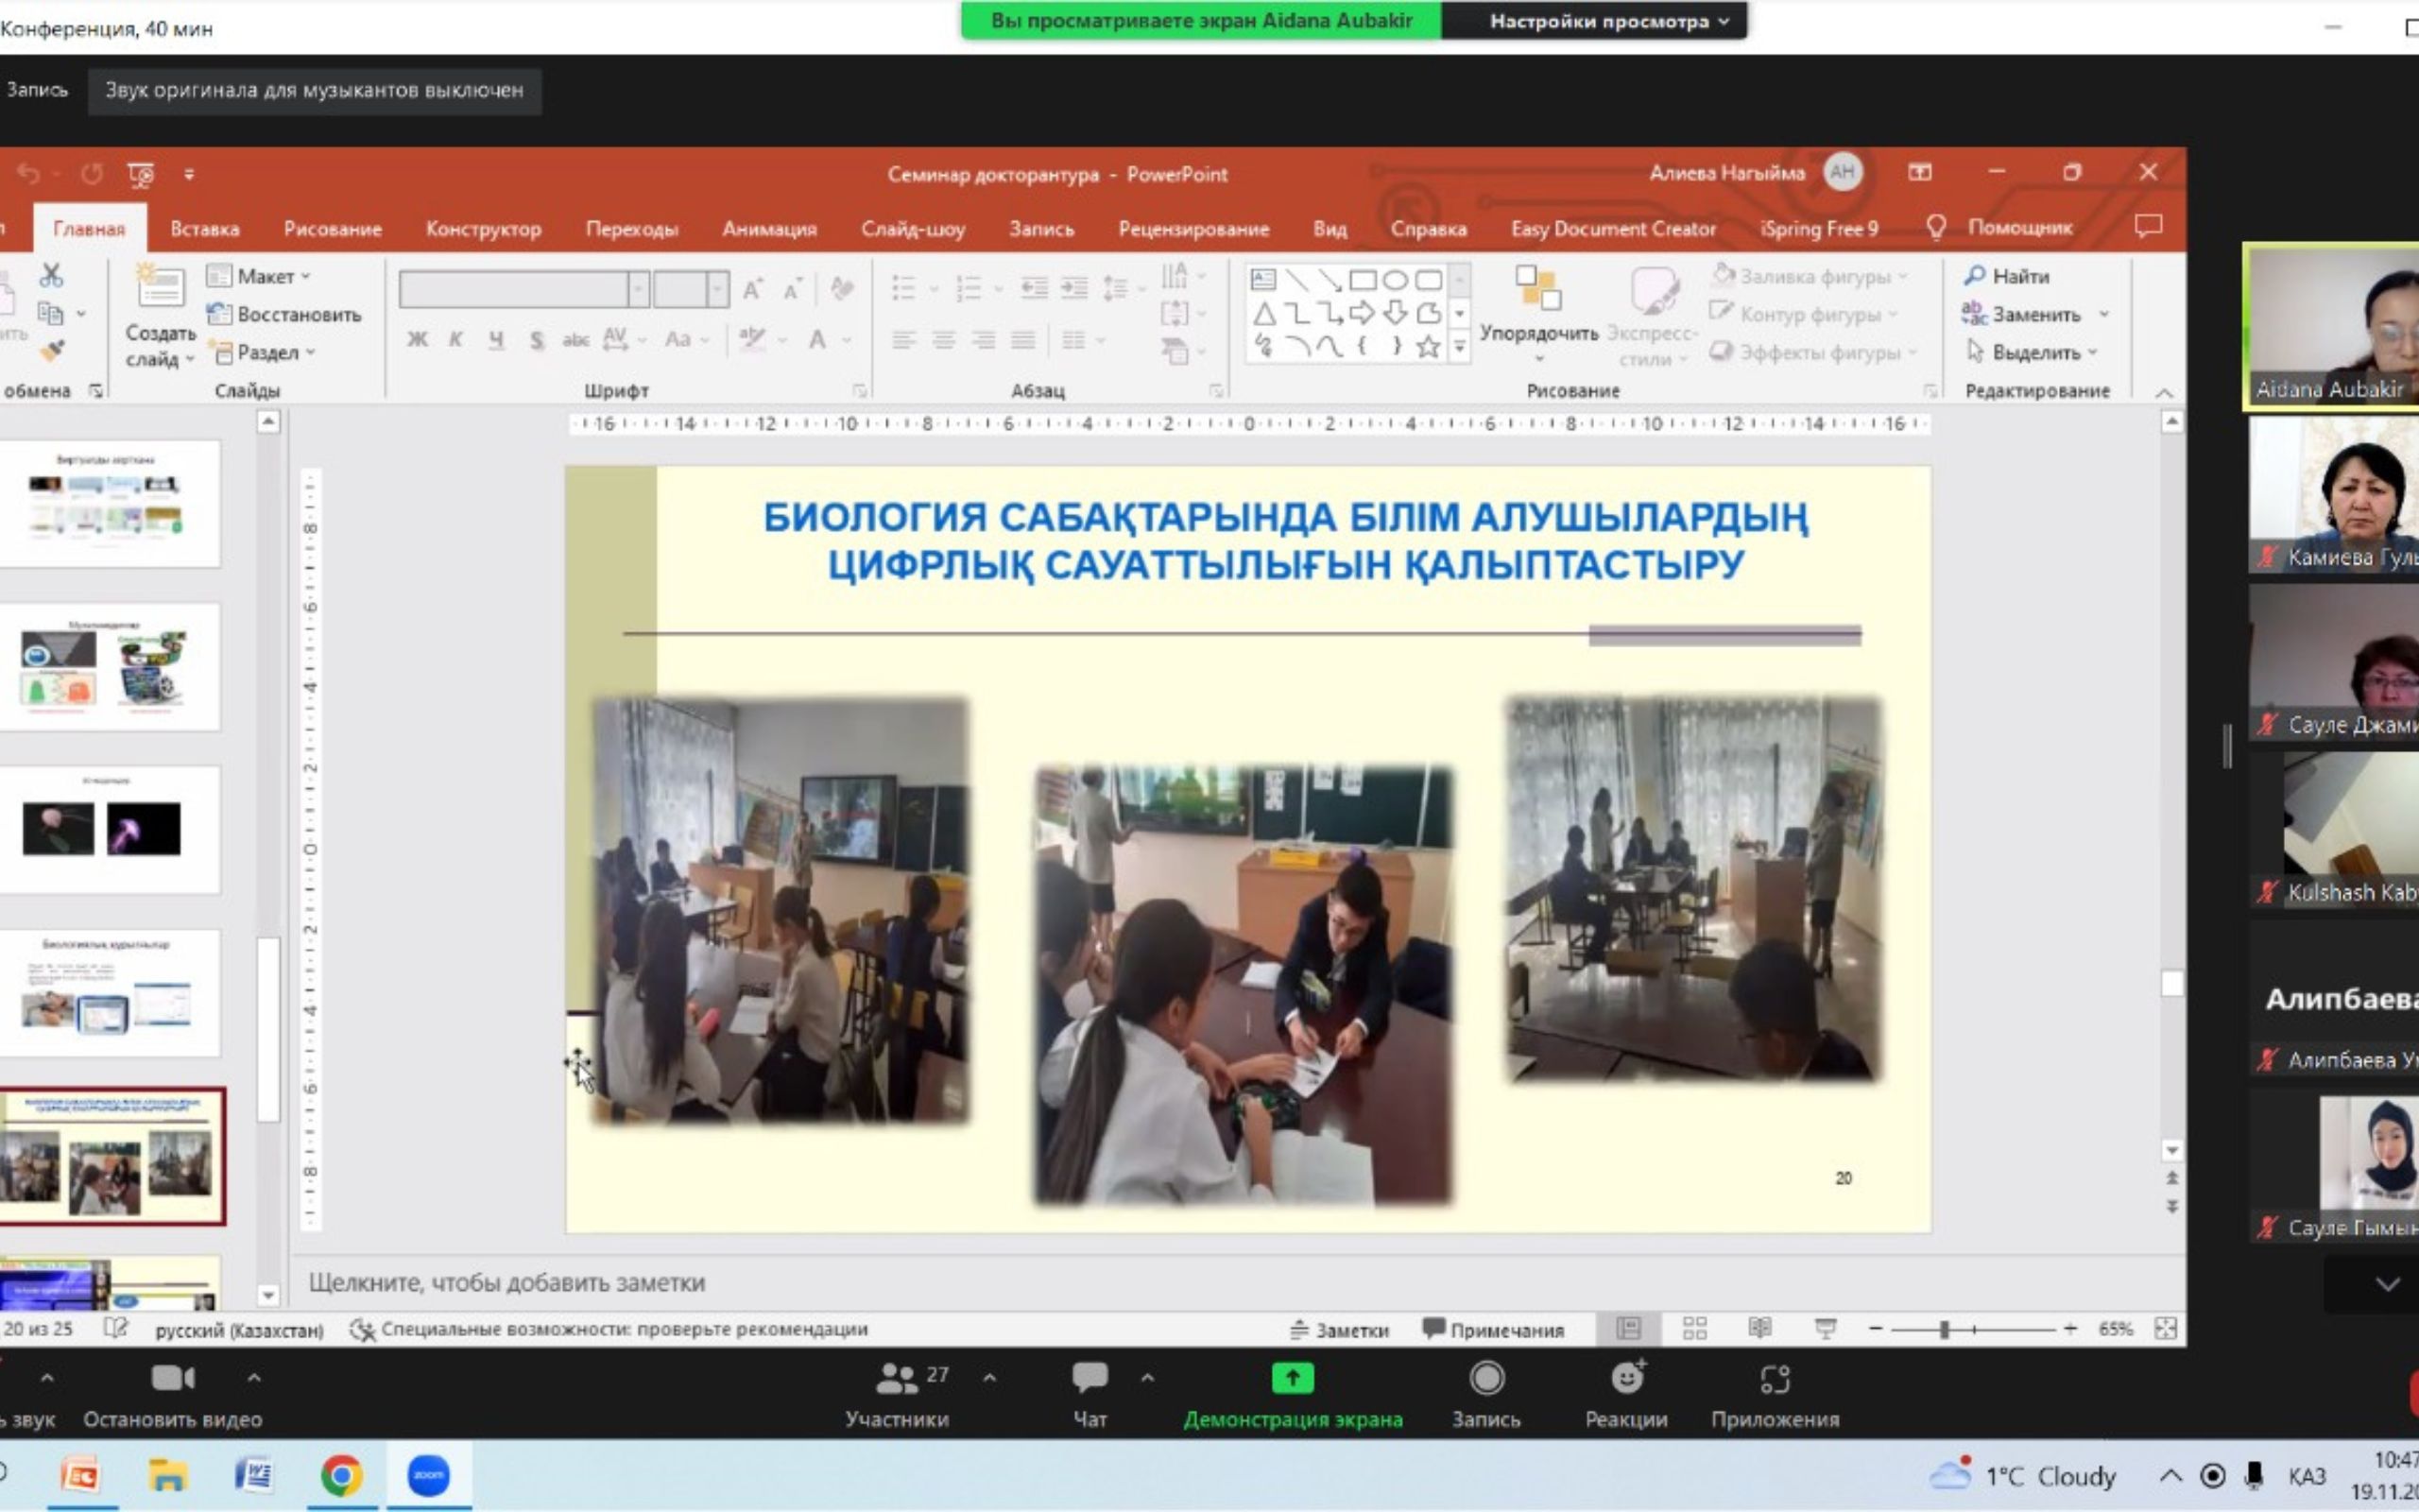Click the Zoom Reactions icon
Screen dimensions: 2419x1512
tap(1626, 1379)
